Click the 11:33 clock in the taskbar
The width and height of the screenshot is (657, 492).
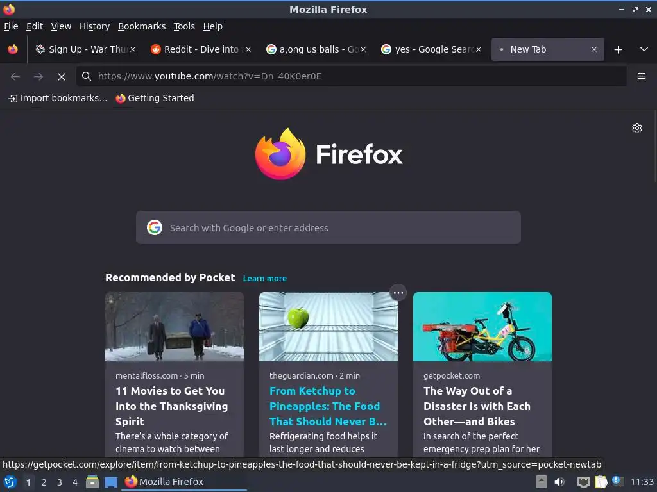[642, 482]
